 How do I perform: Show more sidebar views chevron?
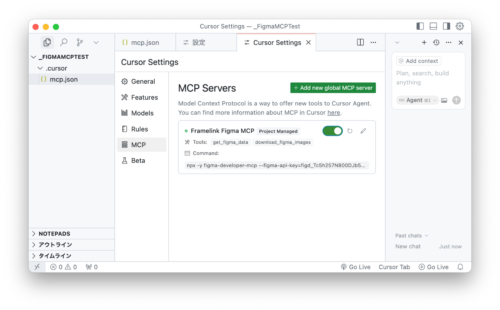click(x=96, y=42)
